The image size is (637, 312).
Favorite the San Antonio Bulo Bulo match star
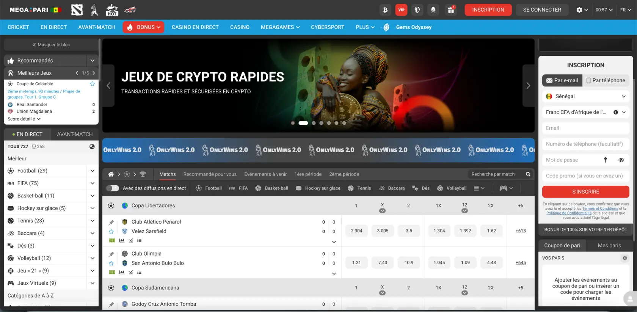111,263
